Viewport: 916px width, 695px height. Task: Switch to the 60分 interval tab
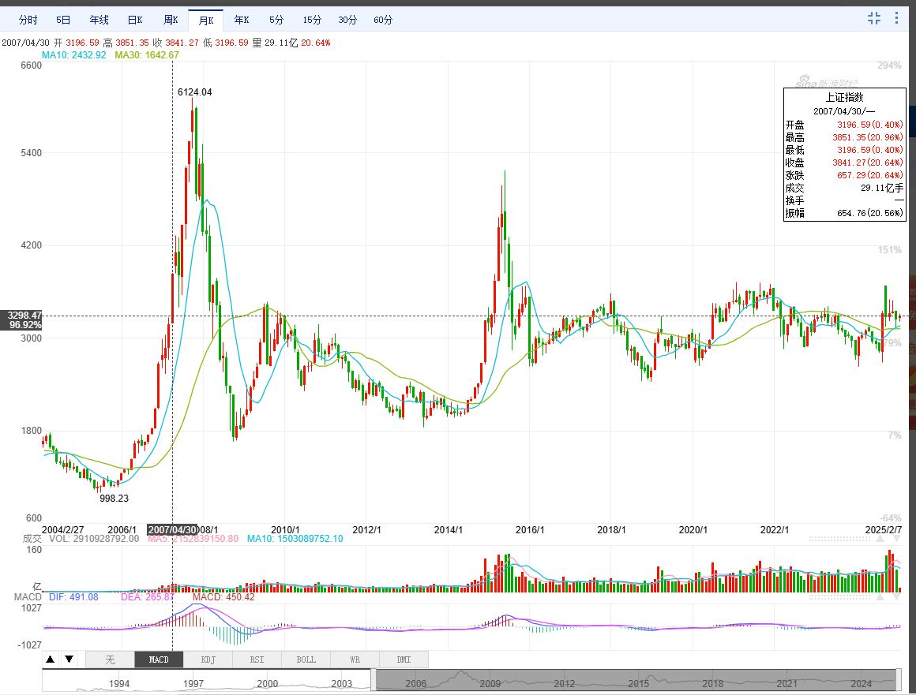[383, 20]
